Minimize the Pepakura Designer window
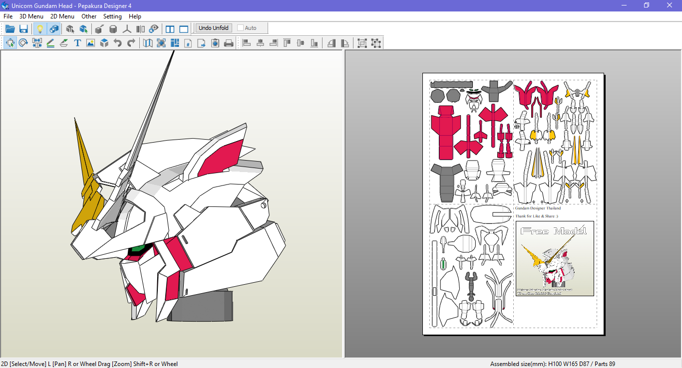This screenshot has height=368, width=682. [x=624, y=5]
